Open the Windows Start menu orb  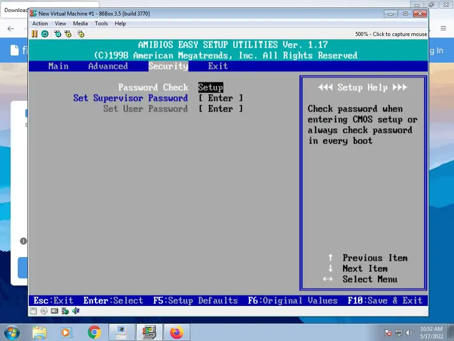tap(12, 332)
